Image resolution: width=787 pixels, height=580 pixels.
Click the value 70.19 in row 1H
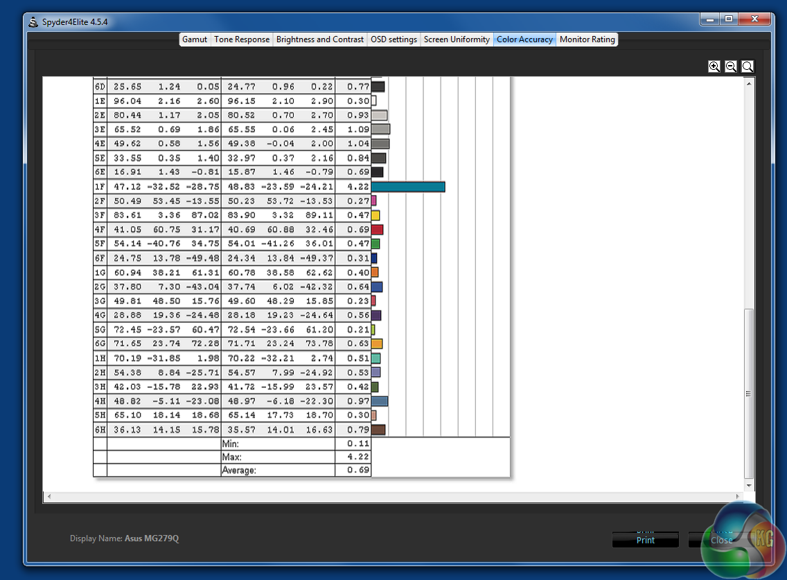[127, 359]
